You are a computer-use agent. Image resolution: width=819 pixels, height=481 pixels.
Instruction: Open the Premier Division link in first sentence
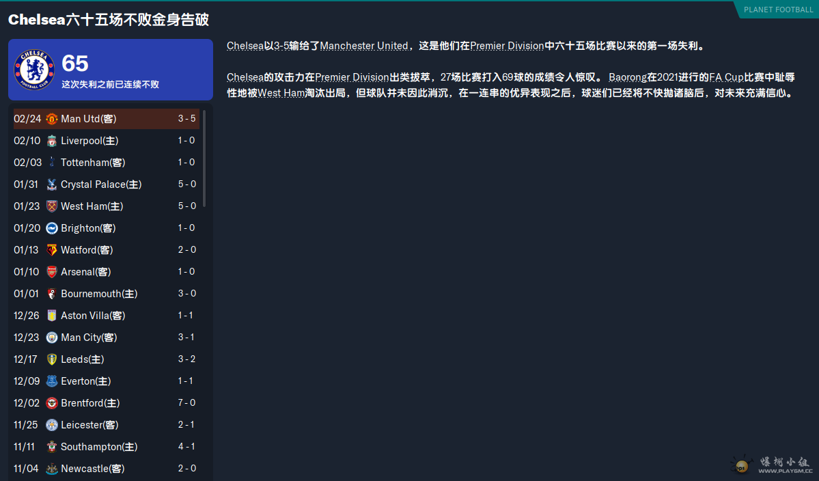click(507, 46)
